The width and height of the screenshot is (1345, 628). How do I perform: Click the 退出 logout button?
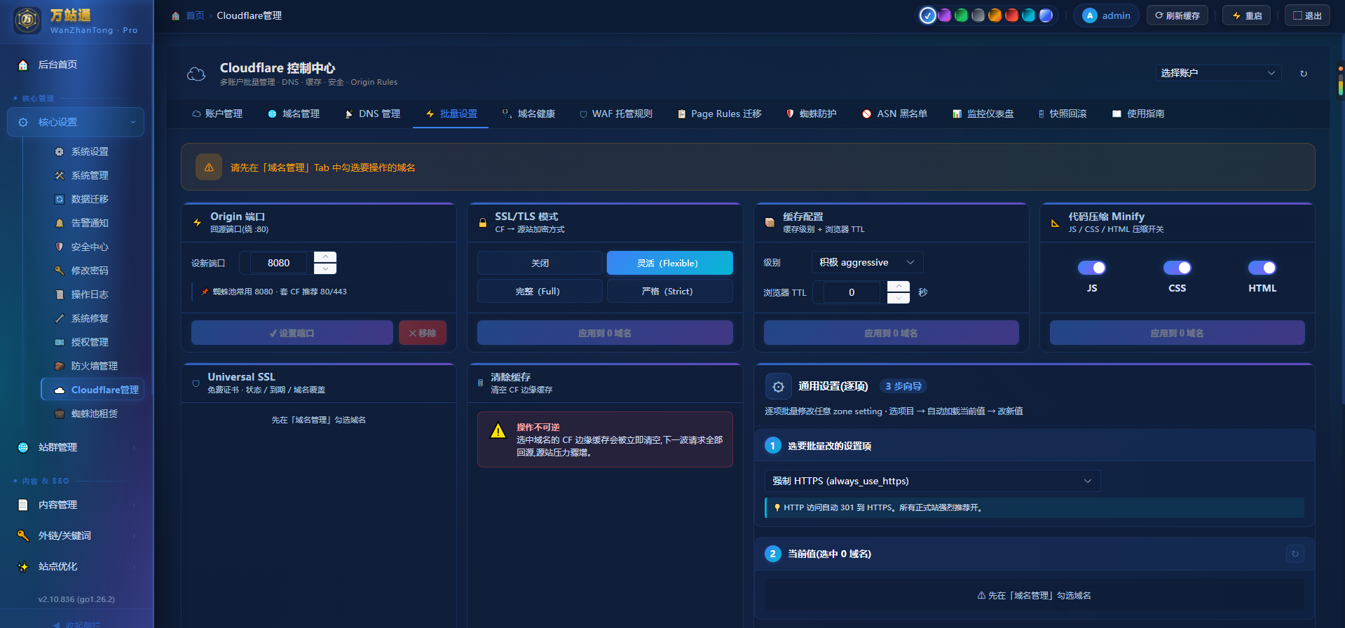coord(1307,15)
